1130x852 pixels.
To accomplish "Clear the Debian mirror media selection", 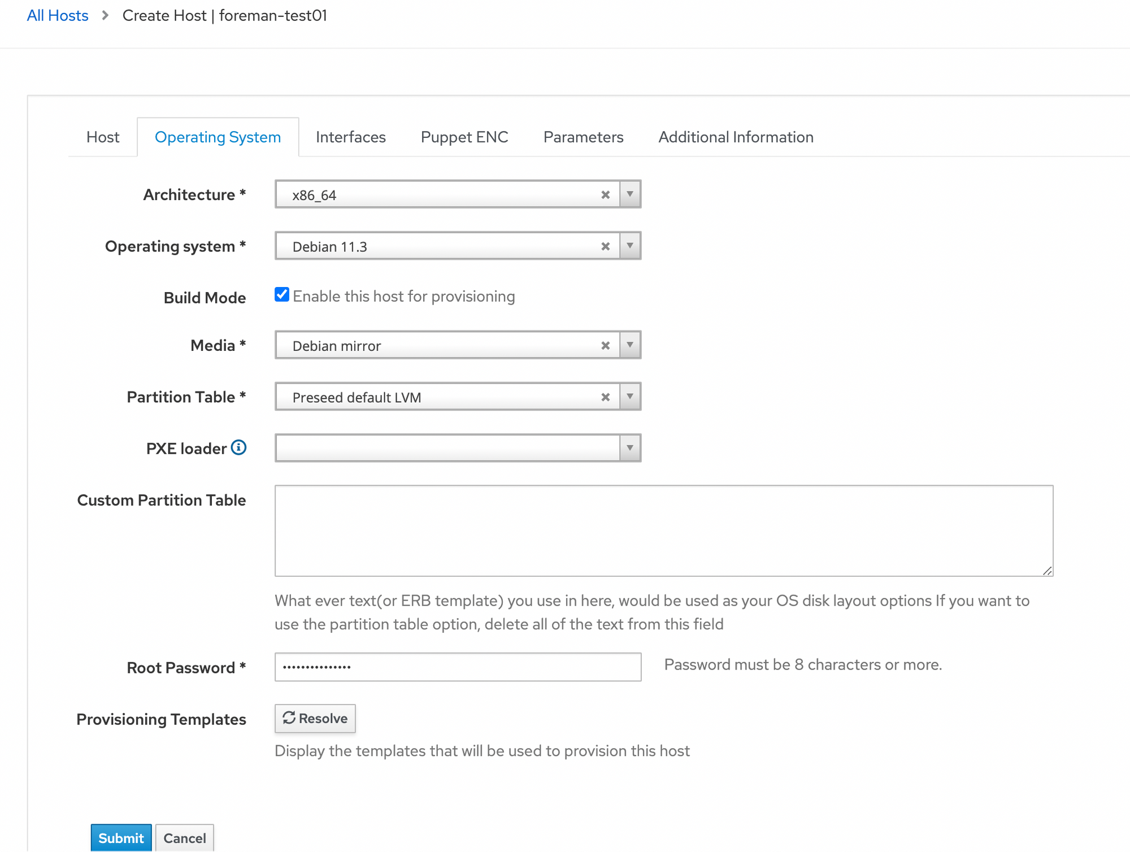I will 605,346.
